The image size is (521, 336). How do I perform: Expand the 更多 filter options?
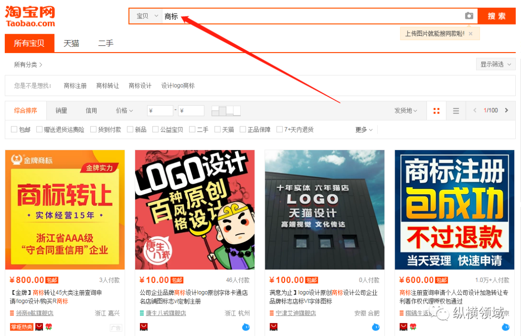click(362, 129)
